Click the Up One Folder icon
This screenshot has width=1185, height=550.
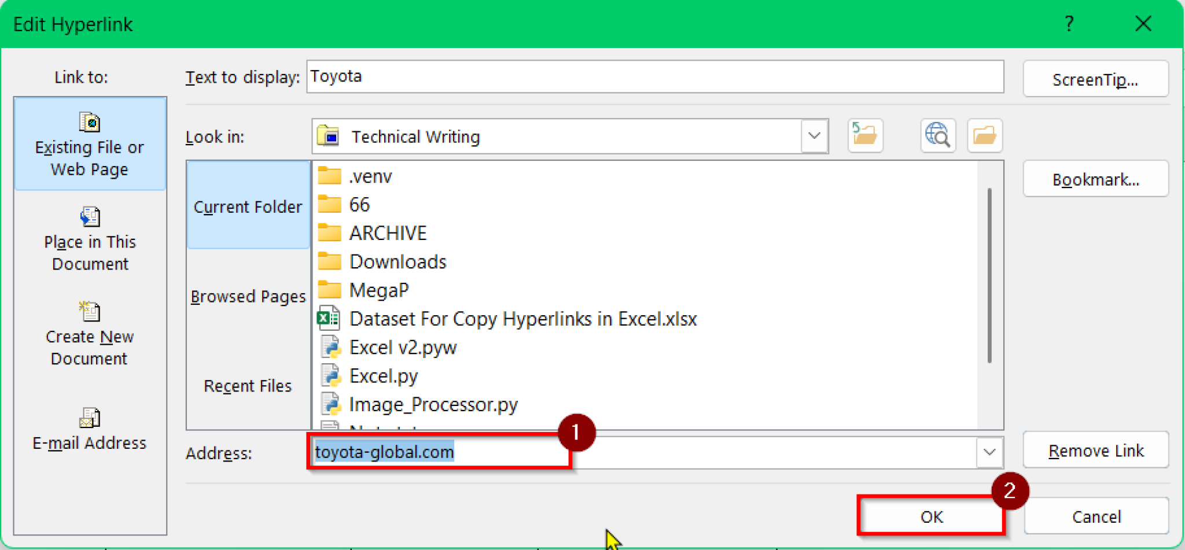pos(865,136)
